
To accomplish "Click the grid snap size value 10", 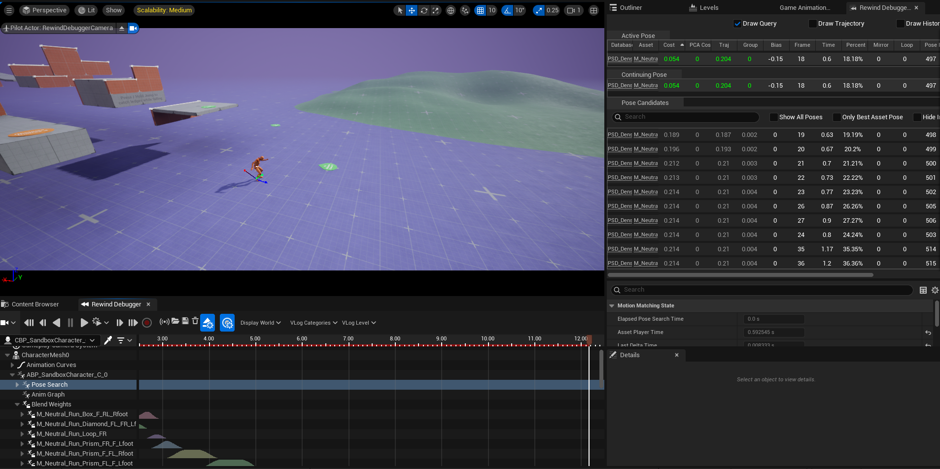I will (492, 10).
